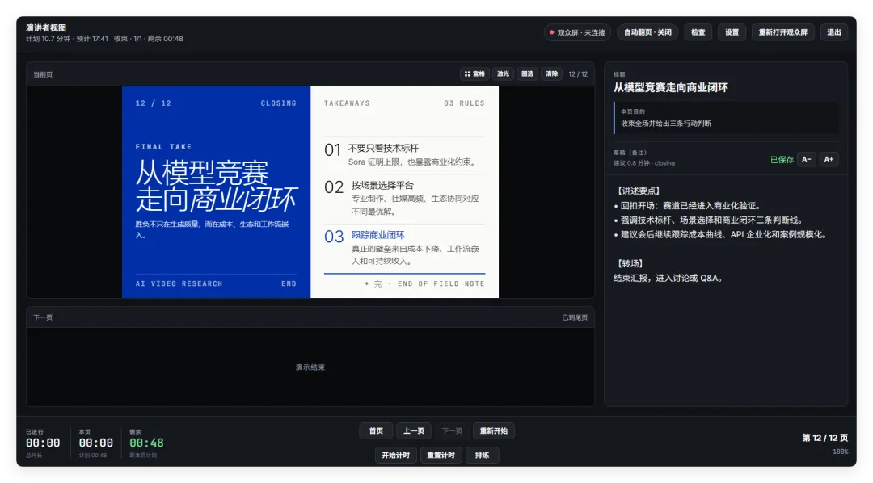
Task: Click the 观众屏 · 未连接 status indicator
Action: (x=577, y=32)
